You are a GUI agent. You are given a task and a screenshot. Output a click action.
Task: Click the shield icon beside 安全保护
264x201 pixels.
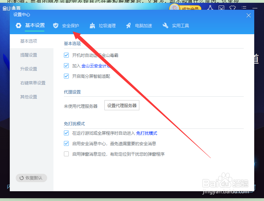tap(56, 25)
